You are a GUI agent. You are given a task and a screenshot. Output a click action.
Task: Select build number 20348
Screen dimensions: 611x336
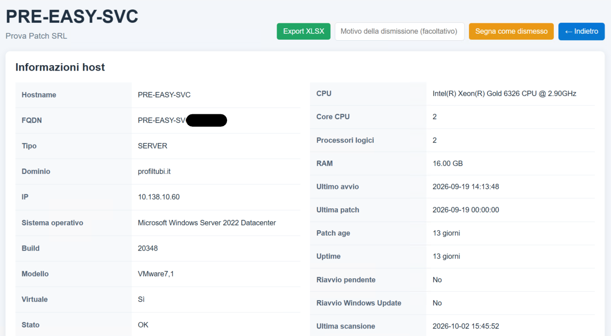coord(148,249)
